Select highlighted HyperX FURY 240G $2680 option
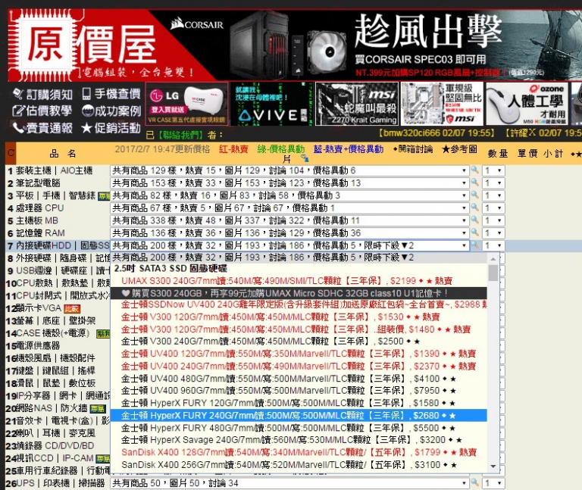The width and height of the screenshot is (582, 490). [x=299, y=416]
